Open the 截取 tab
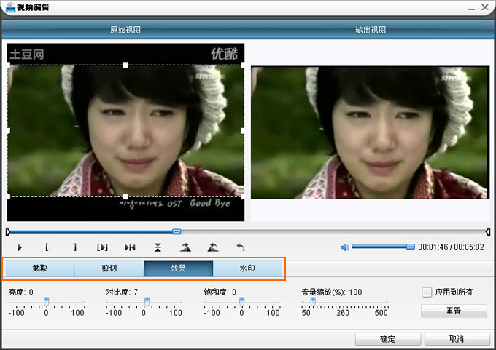This screenshot has width=496, height=350. 40,269
